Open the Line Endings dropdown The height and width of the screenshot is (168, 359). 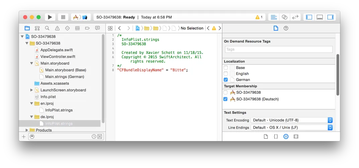pyautogui.click(x=292, y=128)
